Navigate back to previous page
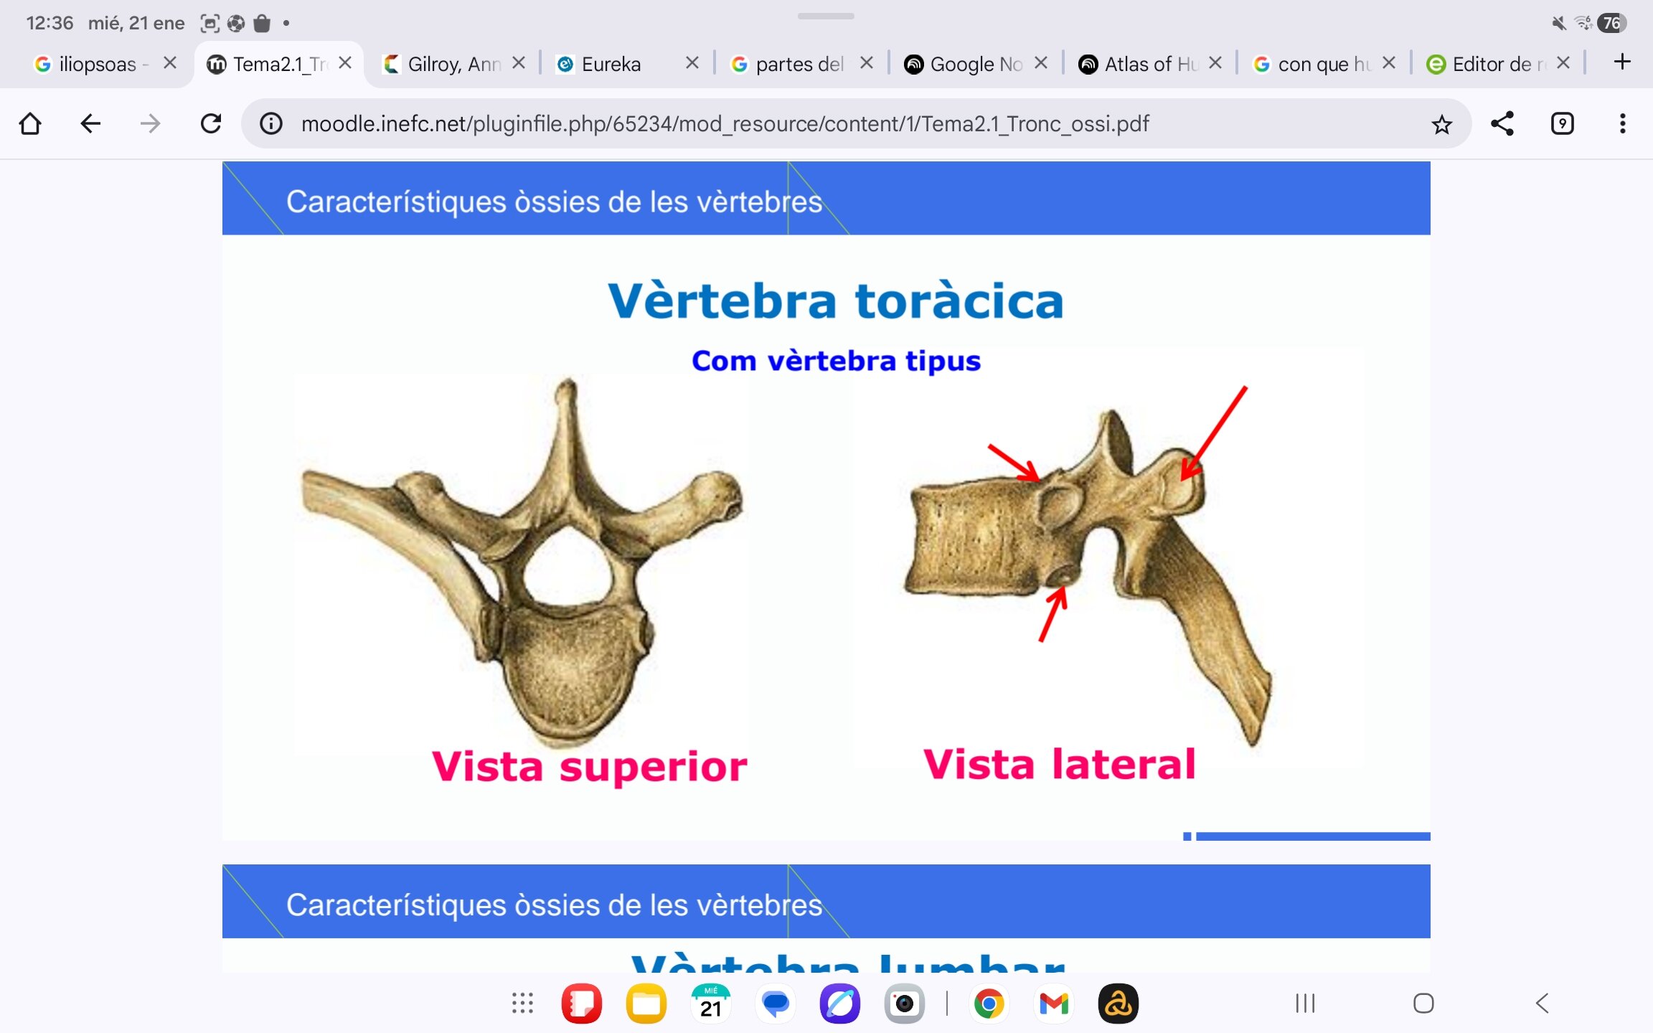The image size is (1653, 1033). coord(90,123)
